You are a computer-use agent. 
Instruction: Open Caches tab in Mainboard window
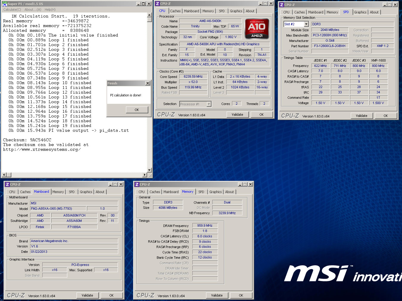25,192
